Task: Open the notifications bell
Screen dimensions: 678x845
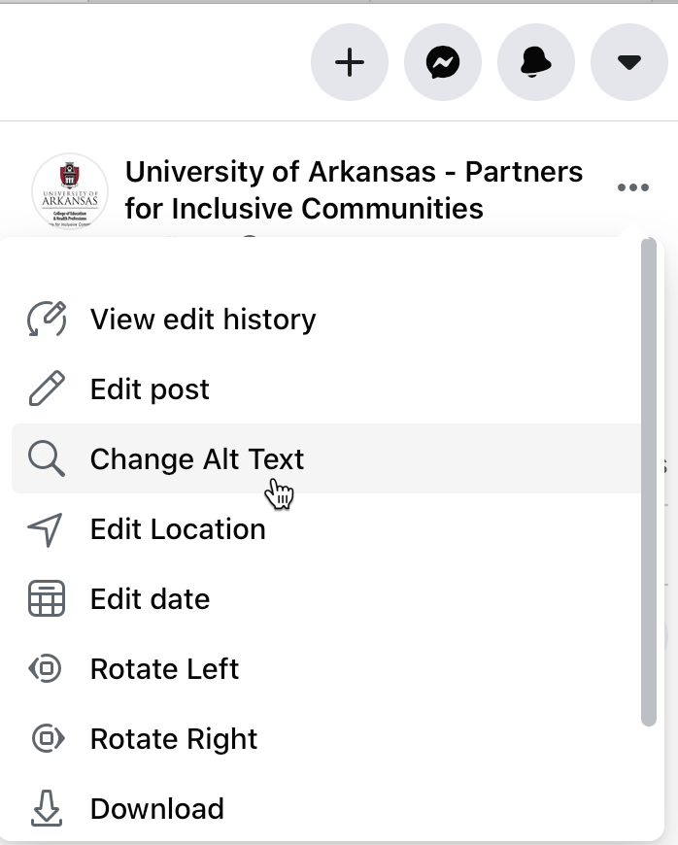Action: tap(536, 63)
